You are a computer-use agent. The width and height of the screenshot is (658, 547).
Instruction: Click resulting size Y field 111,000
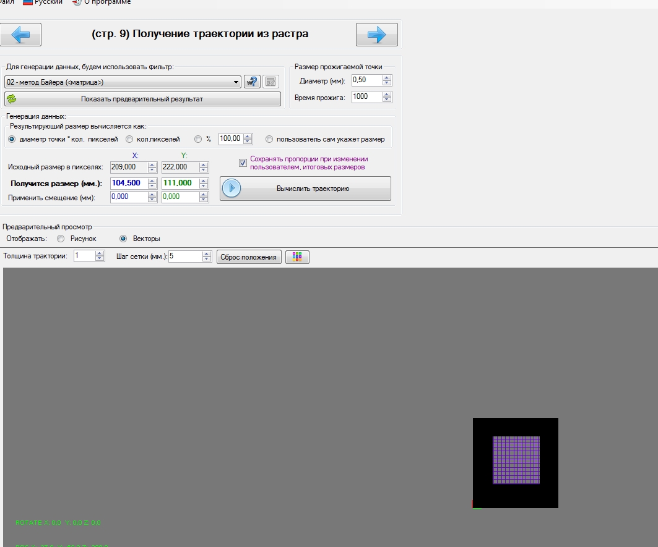click(x=181, y=183)
